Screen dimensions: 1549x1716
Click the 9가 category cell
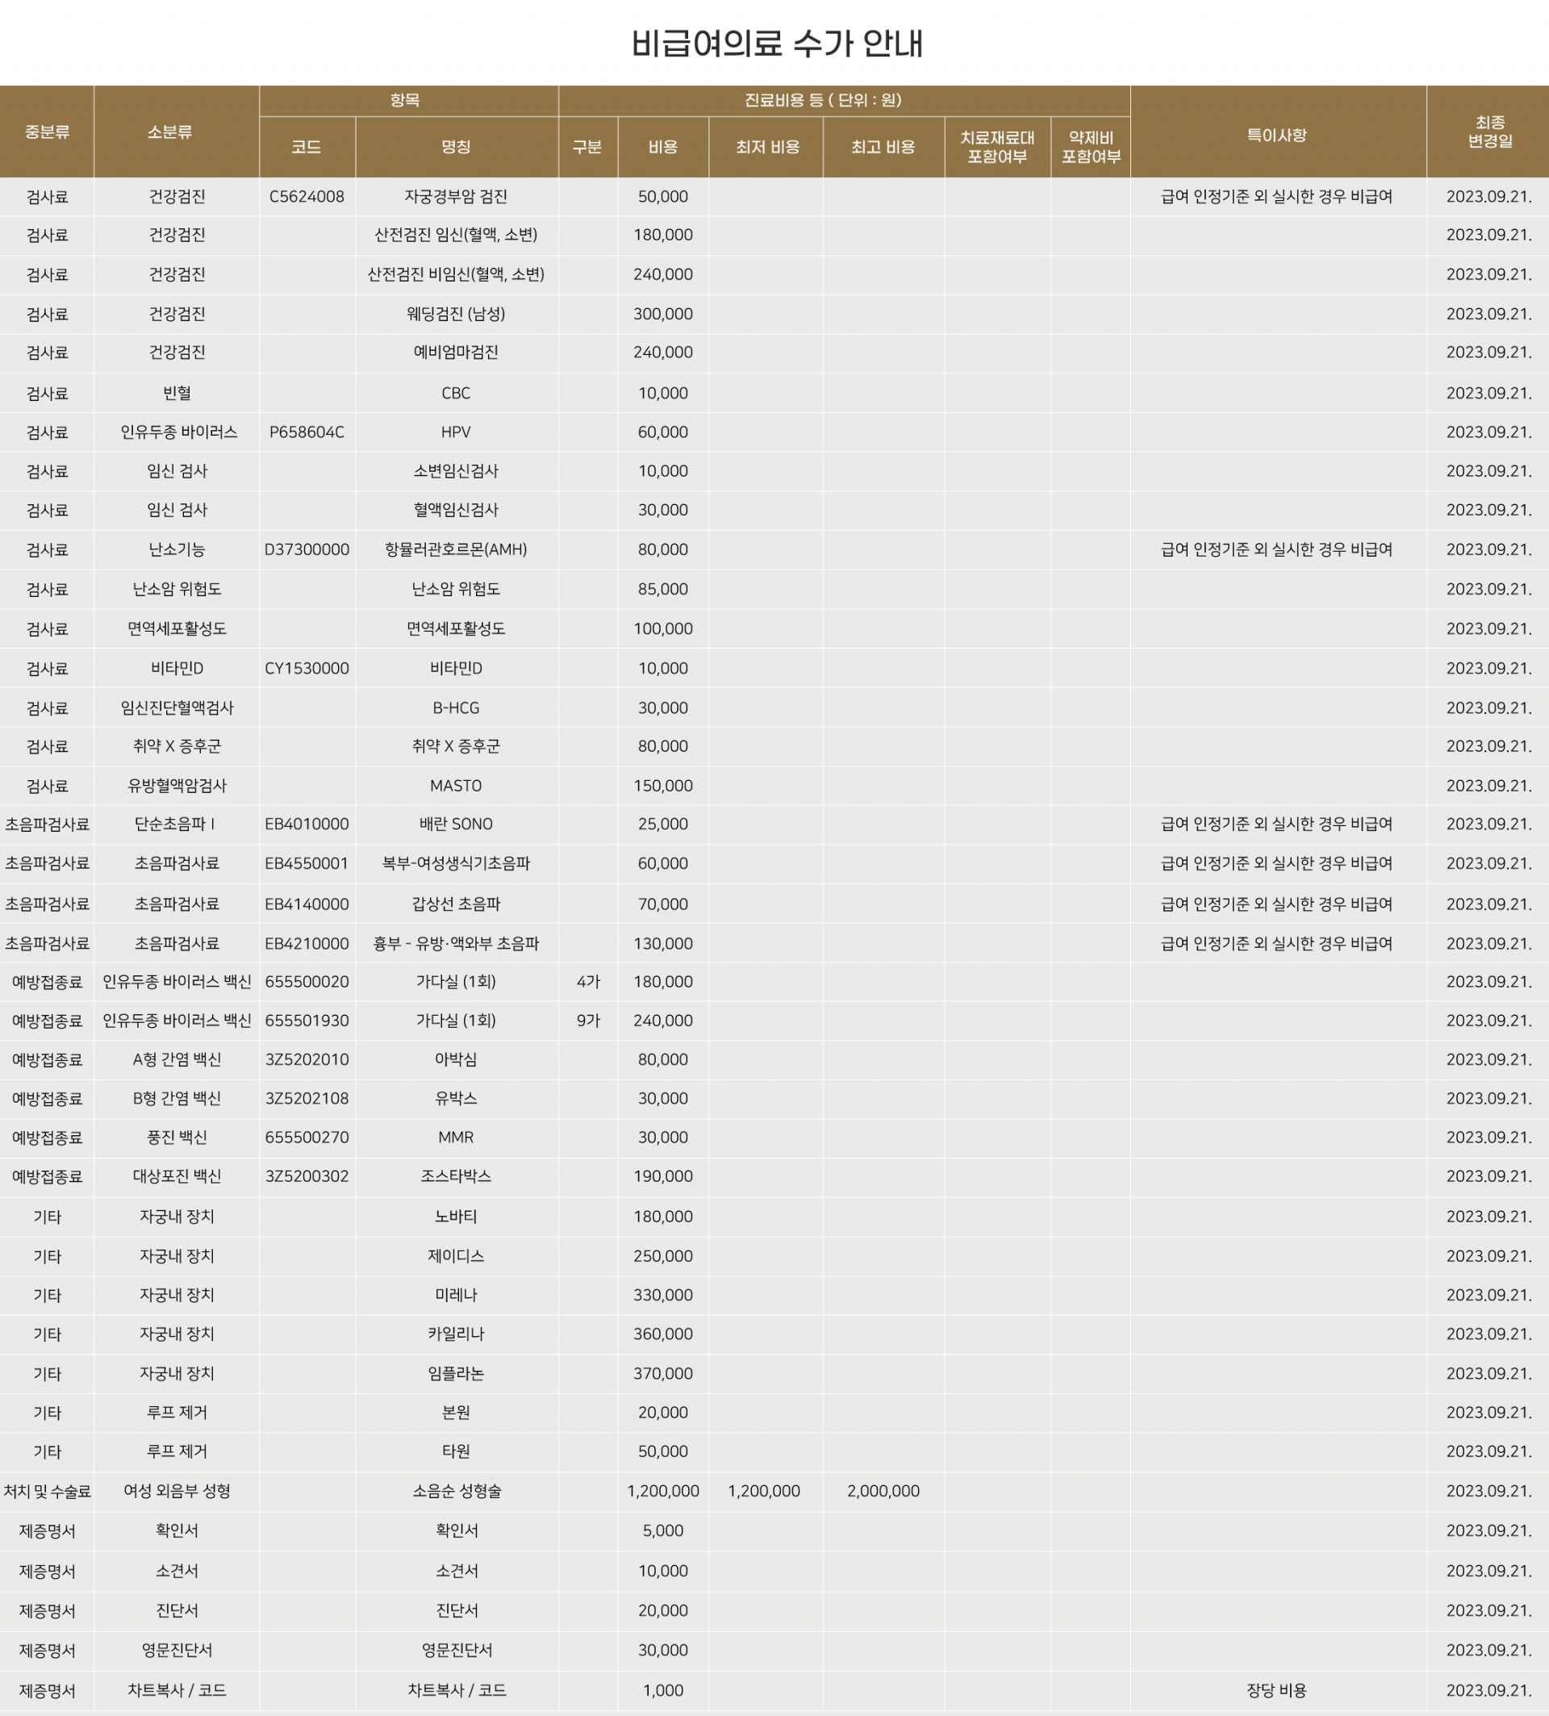tap(587, 1021)
